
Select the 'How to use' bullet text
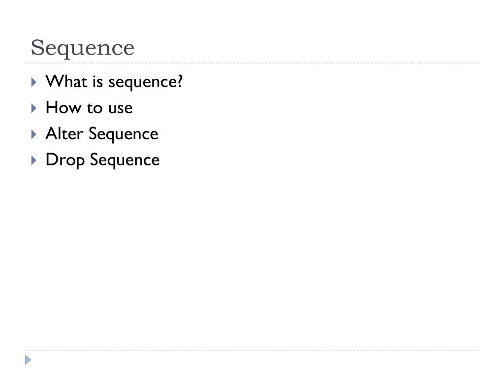[x=89, y=107]
